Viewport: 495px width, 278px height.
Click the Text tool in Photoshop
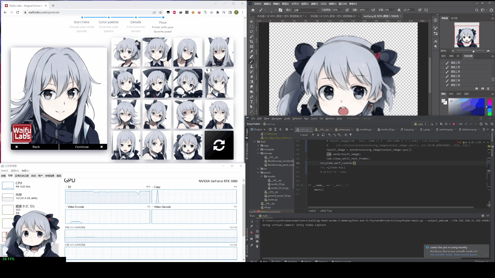tap(252, 102)
